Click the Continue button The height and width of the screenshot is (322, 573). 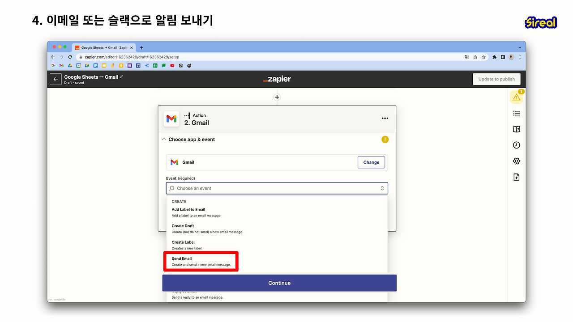[x=279, y=283]
